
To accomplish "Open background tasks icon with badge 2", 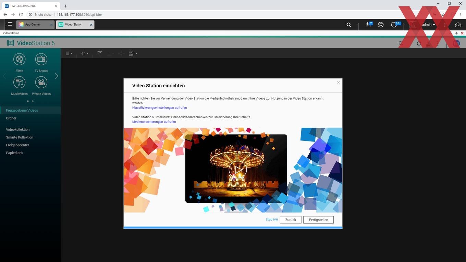I will point(368,25).
